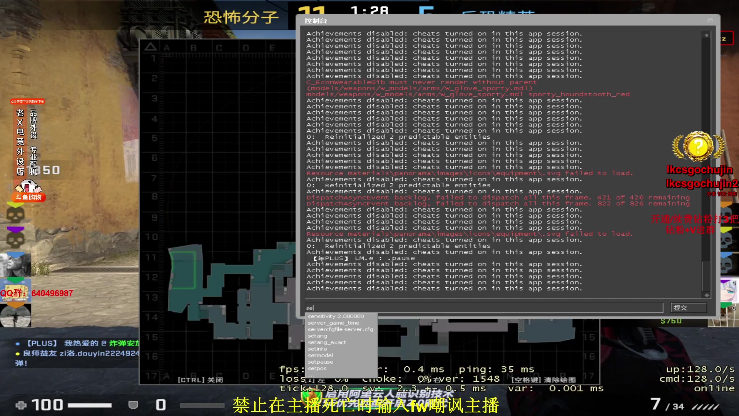Screen dimensions: 739x416
Task: Pick 'servercfgfile server.cfg' suggestion
Action: click(x=341, y=330)
